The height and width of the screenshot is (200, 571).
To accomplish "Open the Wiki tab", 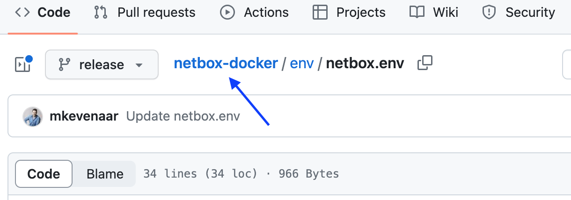I will coord(433,12).
